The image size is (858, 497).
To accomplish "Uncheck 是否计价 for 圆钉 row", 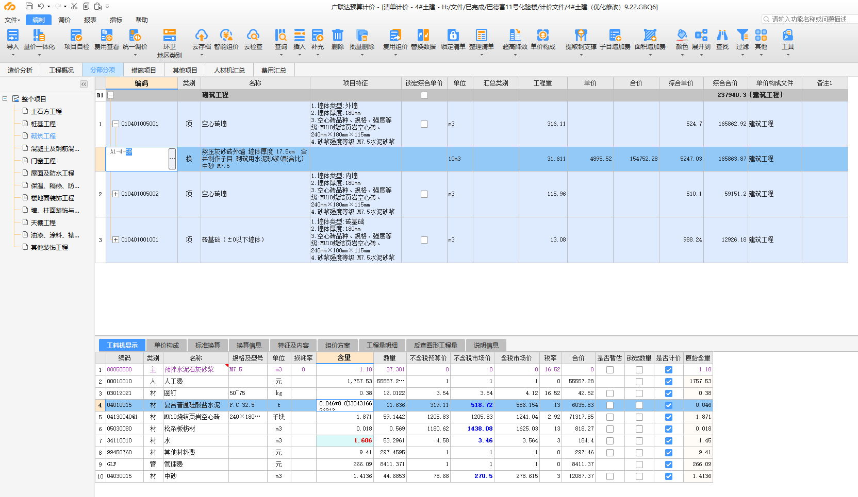I will (669, 393).
